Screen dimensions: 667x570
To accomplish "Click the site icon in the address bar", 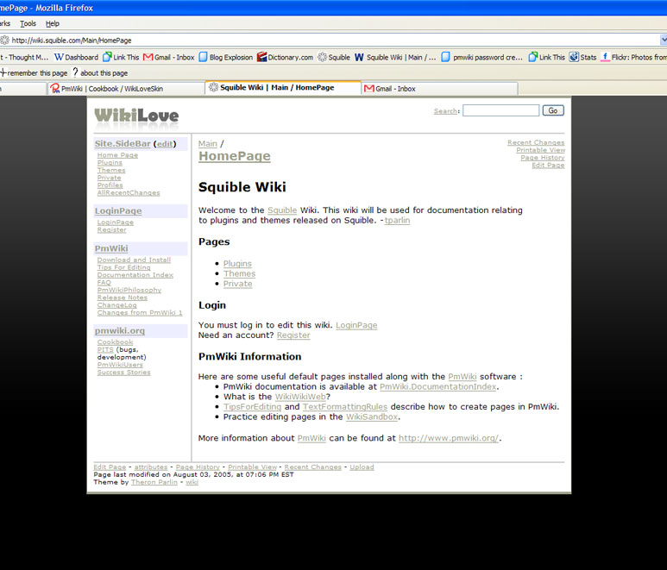I will 4,41.
